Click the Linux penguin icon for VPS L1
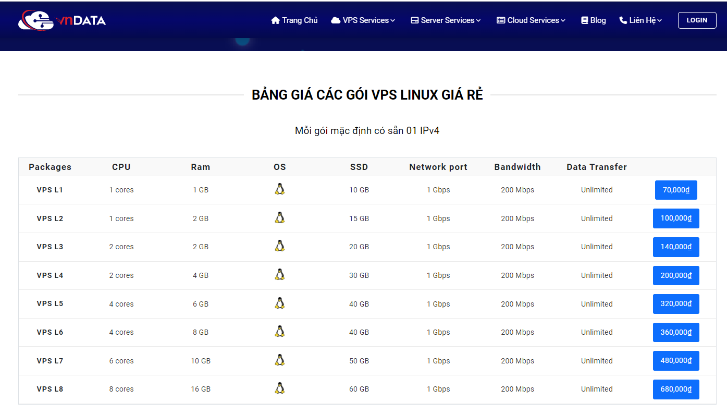 point(280,189)
